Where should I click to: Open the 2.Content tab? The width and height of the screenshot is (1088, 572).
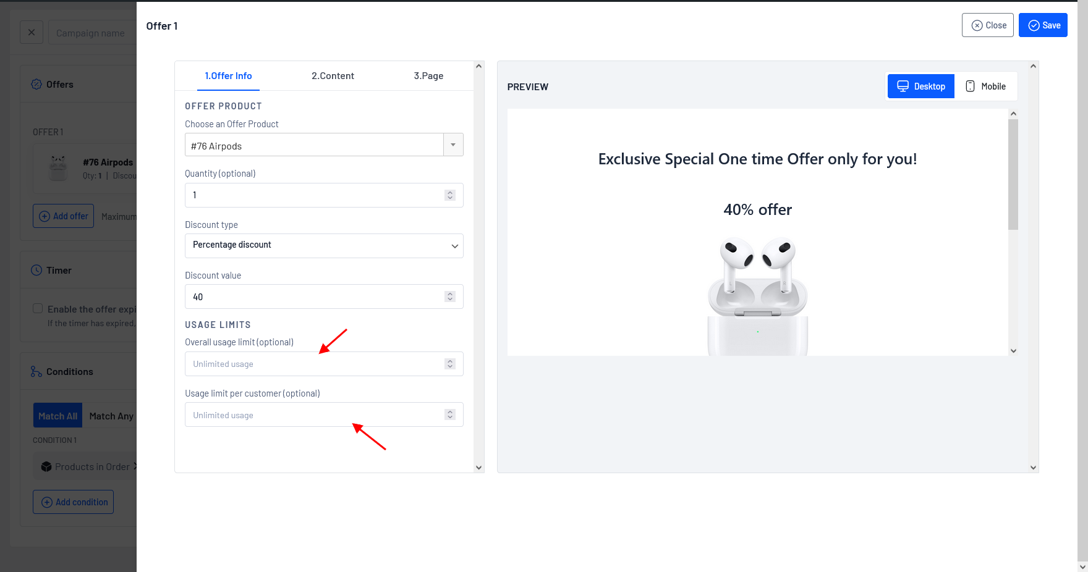[x=333, y=76]
